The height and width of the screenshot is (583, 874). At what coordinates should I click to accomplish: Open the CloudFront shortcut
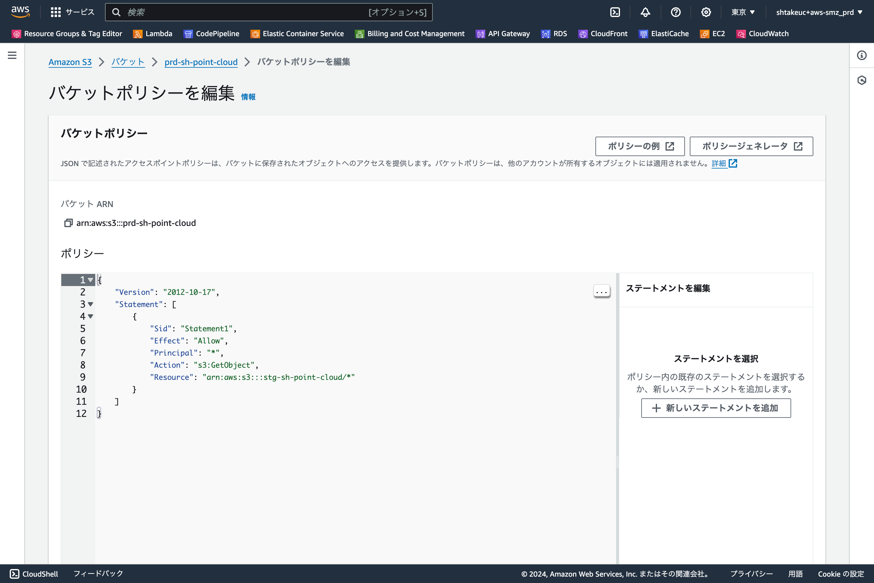click(603, 34)
